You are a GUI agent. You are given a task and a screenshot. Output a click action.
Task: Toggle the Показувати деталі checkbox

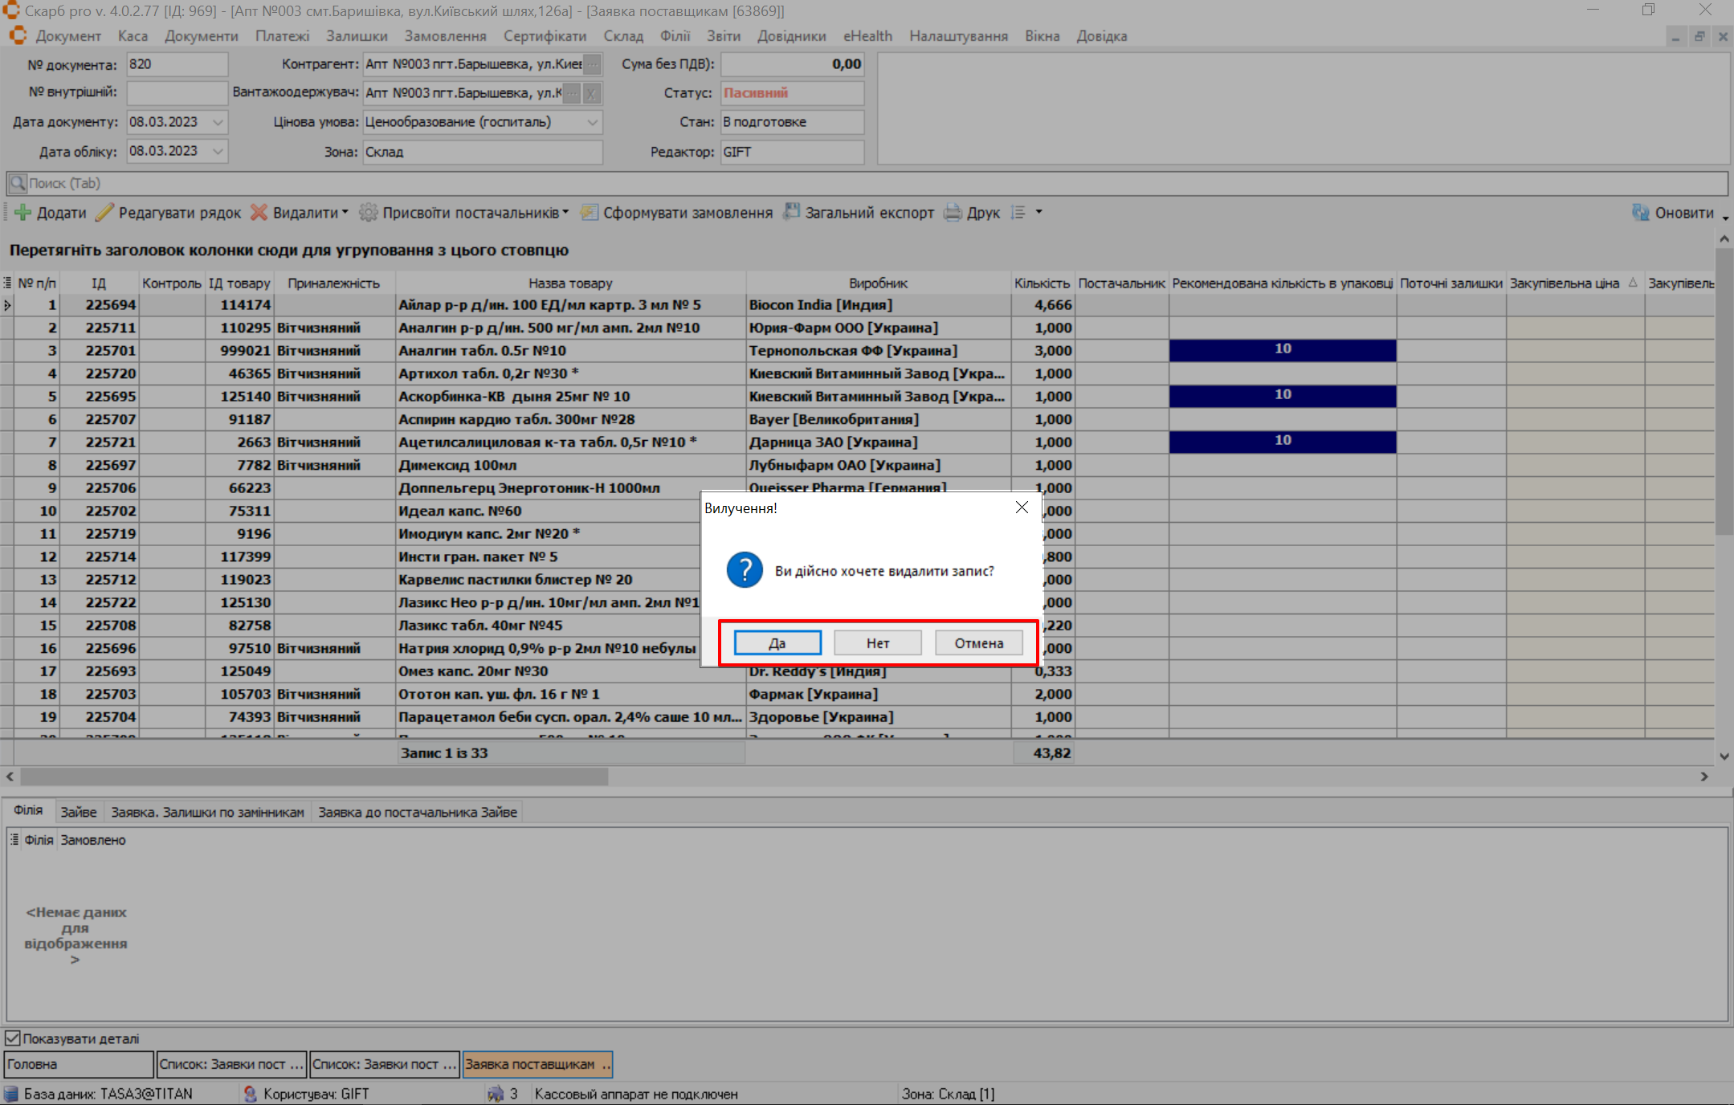(13, 1038)
